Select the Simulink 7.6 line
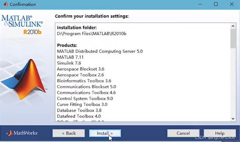The height and width of the screenshot is (142, 240). click(69, 63)
